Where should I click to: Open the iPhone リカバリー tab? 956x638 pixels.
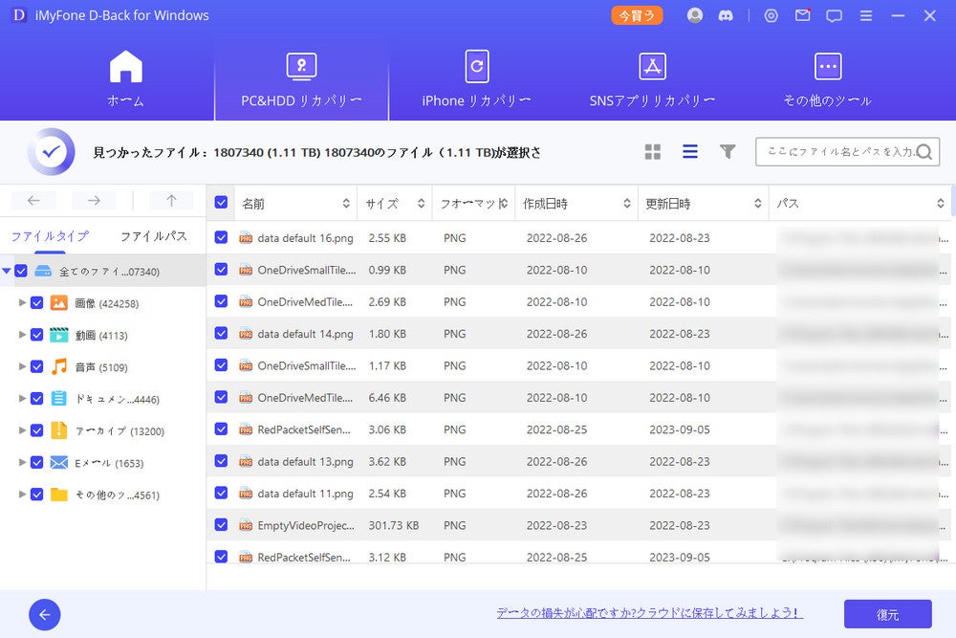[x=476, y=79]
